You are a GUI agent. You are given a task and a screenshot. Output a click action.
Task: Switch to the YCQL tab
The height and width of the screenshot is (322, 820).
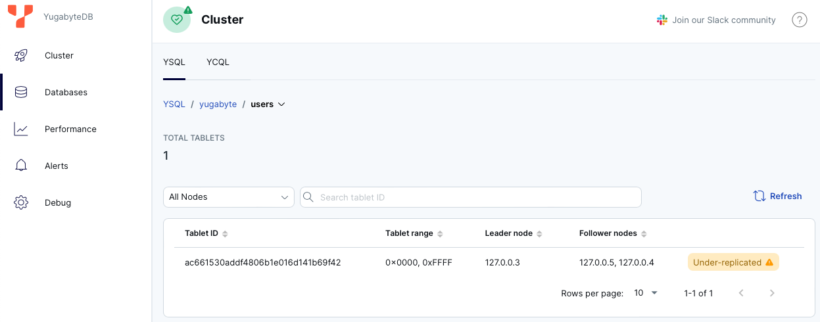click(x=218, y=62)
